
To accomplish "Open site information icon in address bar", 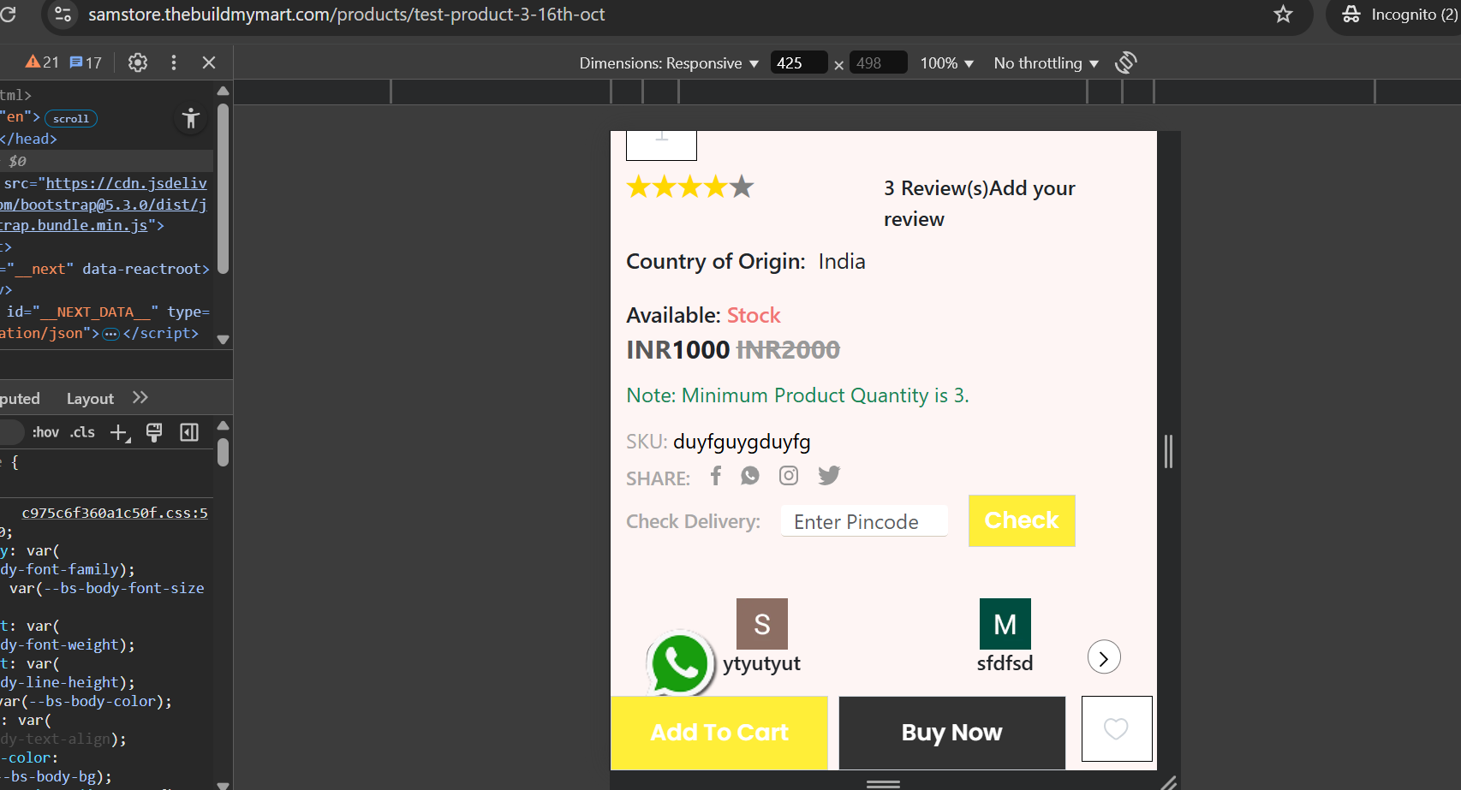I will tap(63, 15).
